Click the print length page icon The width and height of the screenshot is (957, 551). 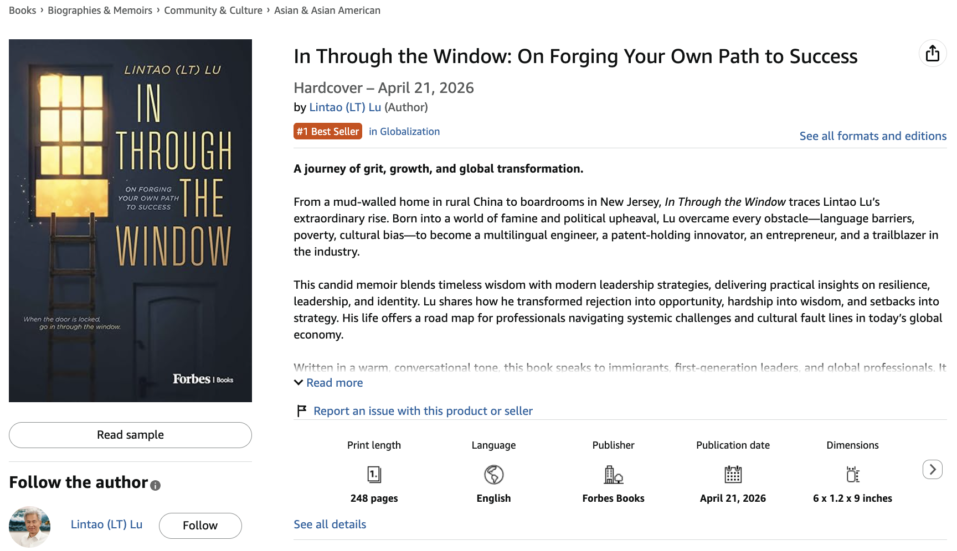[x=374, y=475]
